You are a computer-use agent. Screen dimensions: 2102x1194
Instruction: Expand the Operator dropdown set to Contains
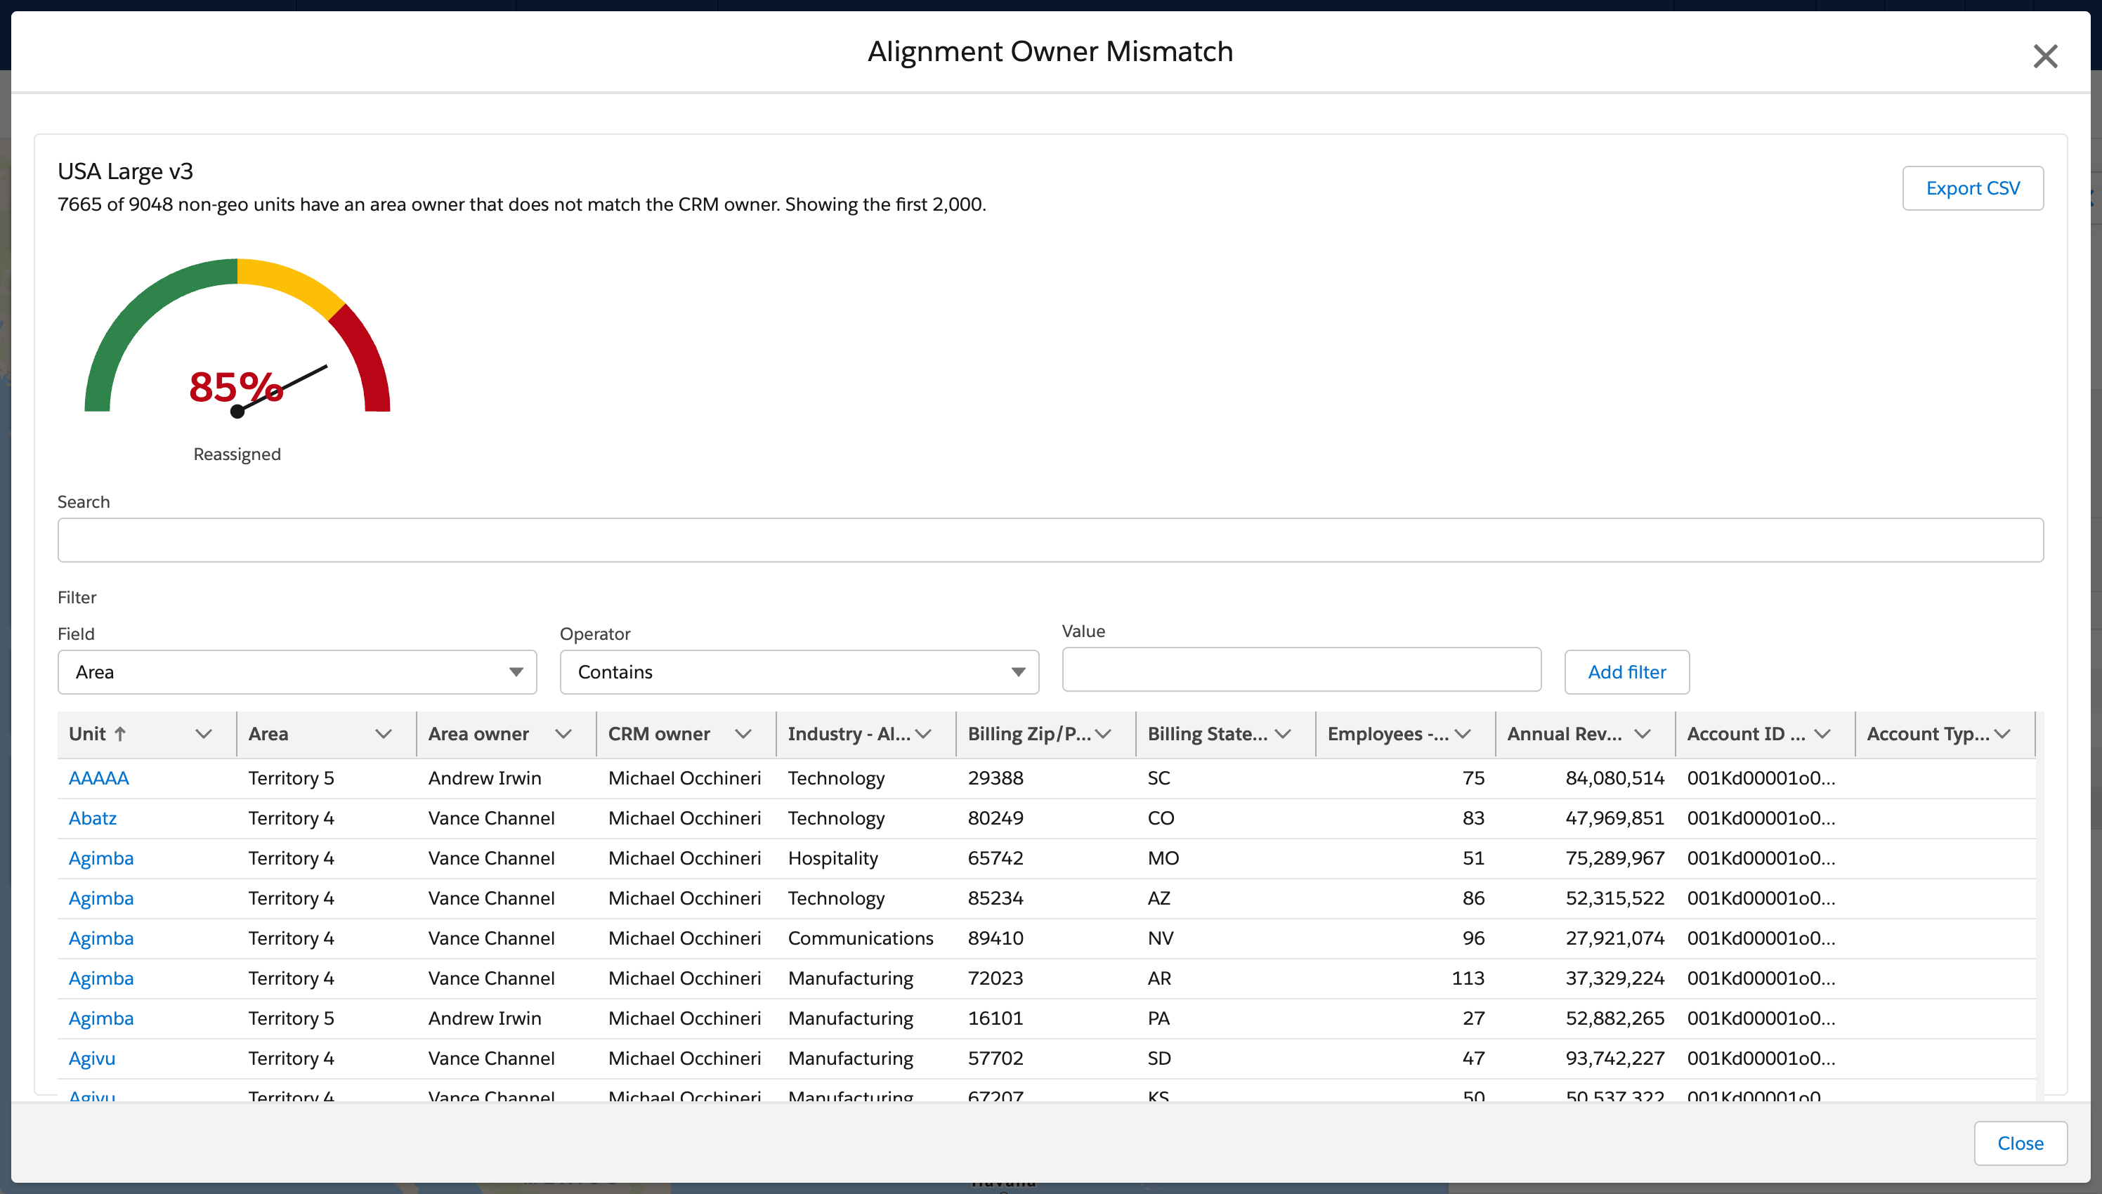[x=799, y=672]
